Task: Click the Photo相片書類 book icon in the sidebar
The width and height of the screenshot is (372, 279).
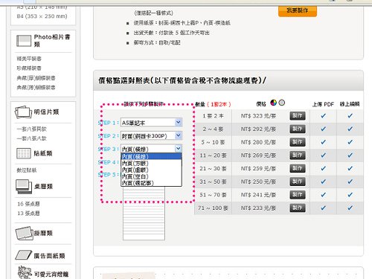Action: 24,41
